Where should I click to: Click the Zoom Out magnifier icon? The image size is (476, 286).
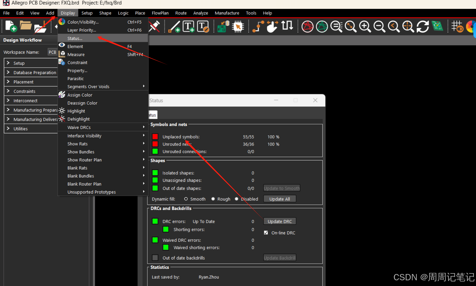pyautogui.click(x=379, y=27)
